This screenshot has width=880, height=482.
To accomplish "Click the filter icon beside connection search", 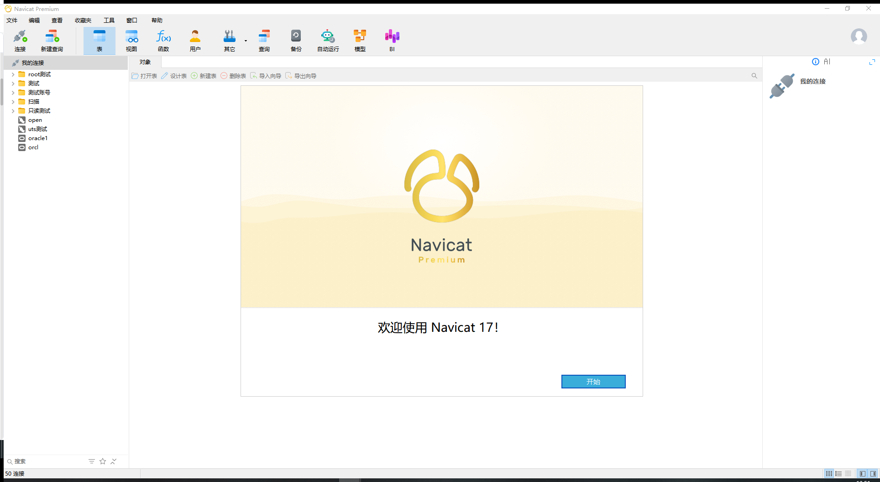I will (92, 461).
